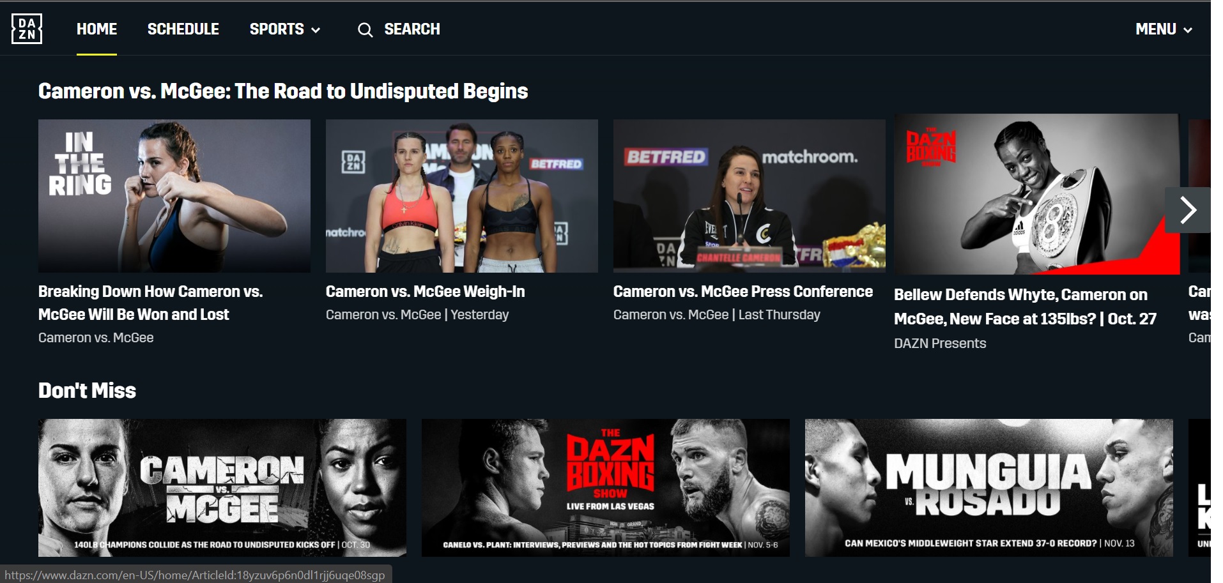
Task: Click the DAZN logo icon
Action: [27, 29]
